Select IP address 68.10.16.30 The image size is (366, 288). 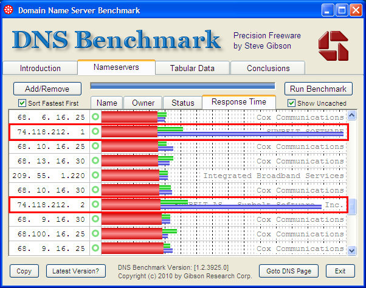click(x=51, y=190)
